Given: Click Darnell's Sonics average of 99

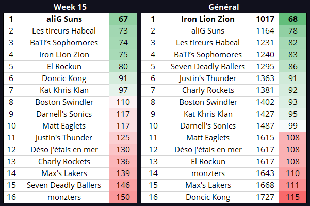Looking at the screenshot, I should click(292, 126).
